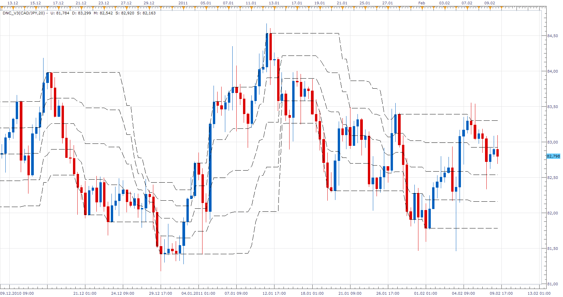Click the current price tag 82,798
This screenshot has height=297, width=563.
pos(553,156)
